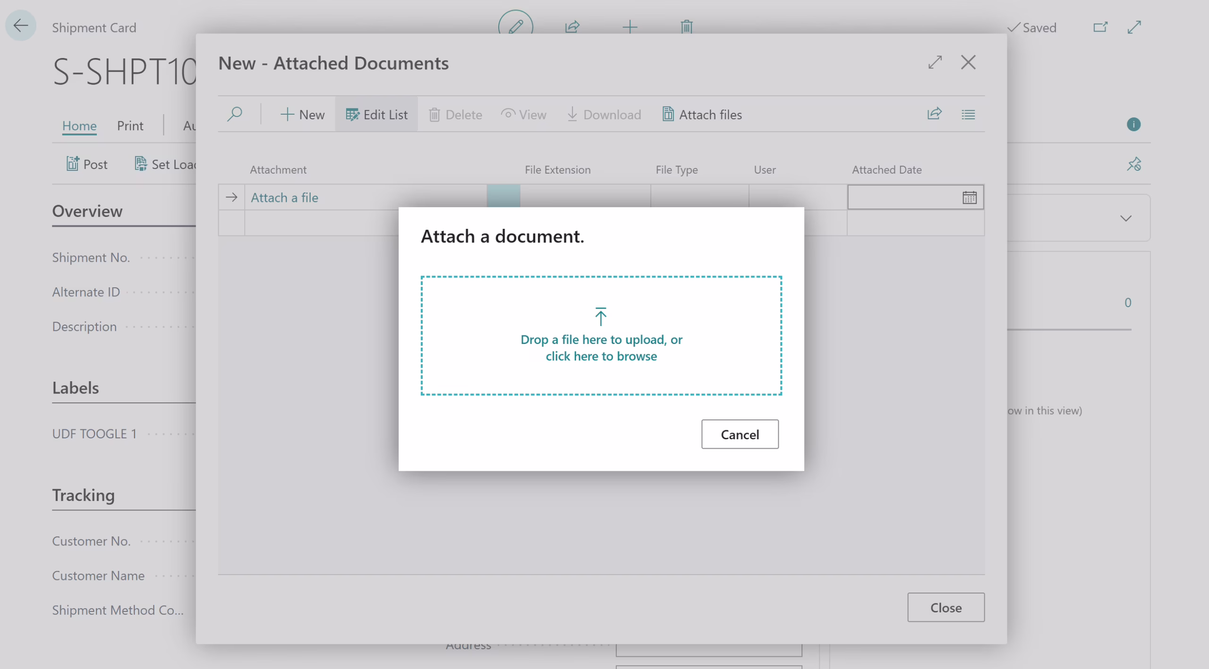Image resolution: width=1209 pixels, height=669 pixels.
Task: Open the View attachment icon
Action: [x=523, y=114]
